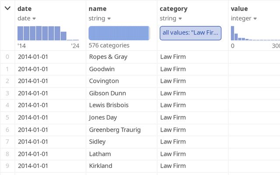
Task: Select row index 0
Action: [7, 56]
